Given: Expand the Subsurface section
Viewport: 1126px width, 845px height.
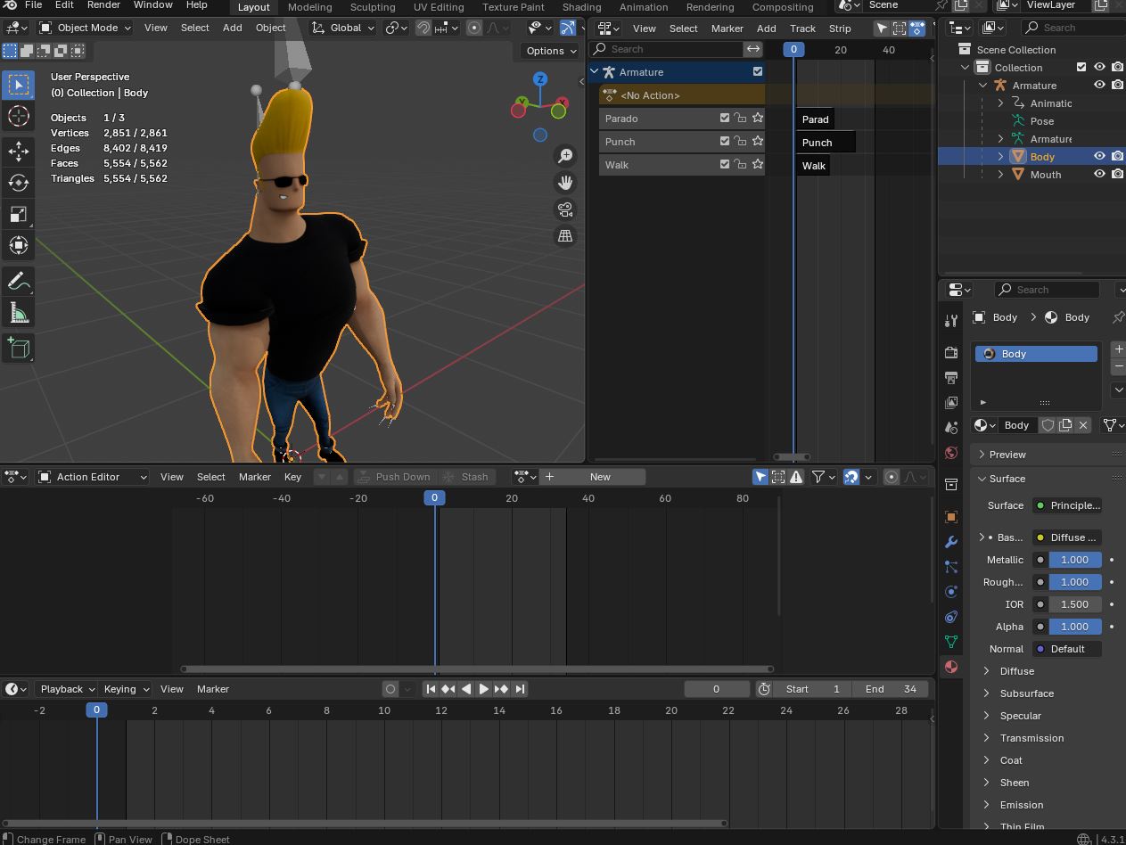Looking at the screenshot, I should click(1026, 693).
